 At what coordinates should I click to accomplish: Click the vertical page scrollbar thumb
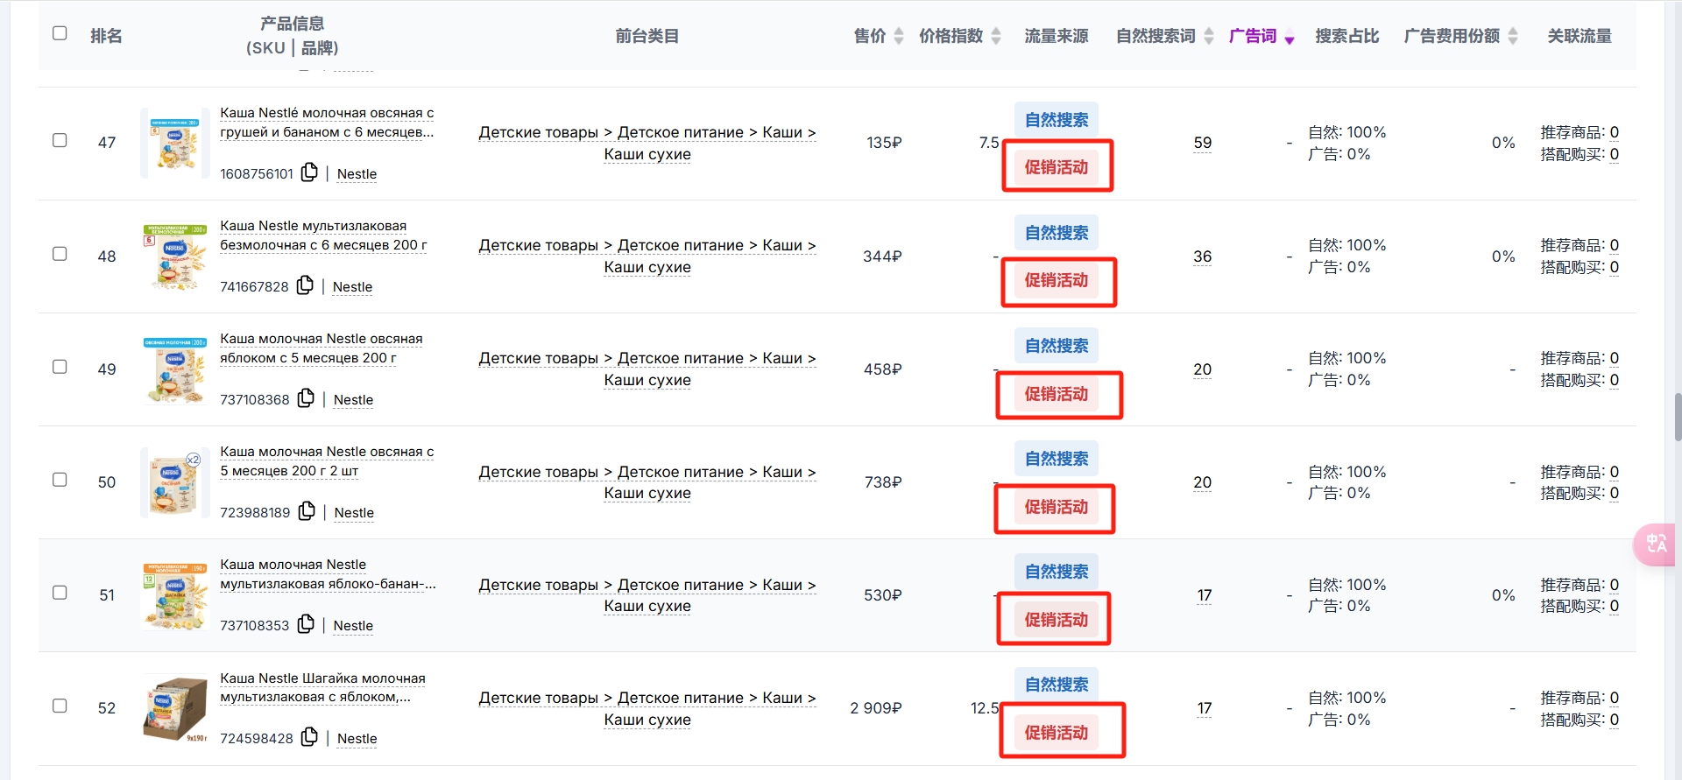1678,418
